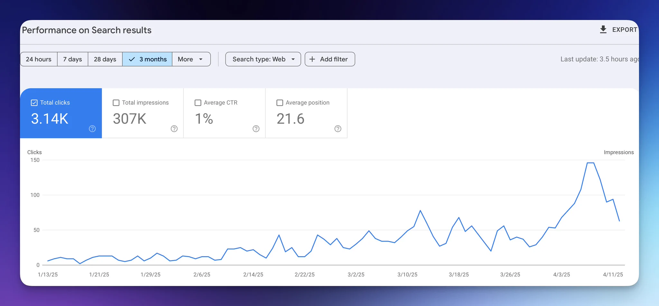The height and width of the screenshot is (306, 659).
Task: Select the 3 months date range
Action: pyautogui.click(x=147, y=59)
